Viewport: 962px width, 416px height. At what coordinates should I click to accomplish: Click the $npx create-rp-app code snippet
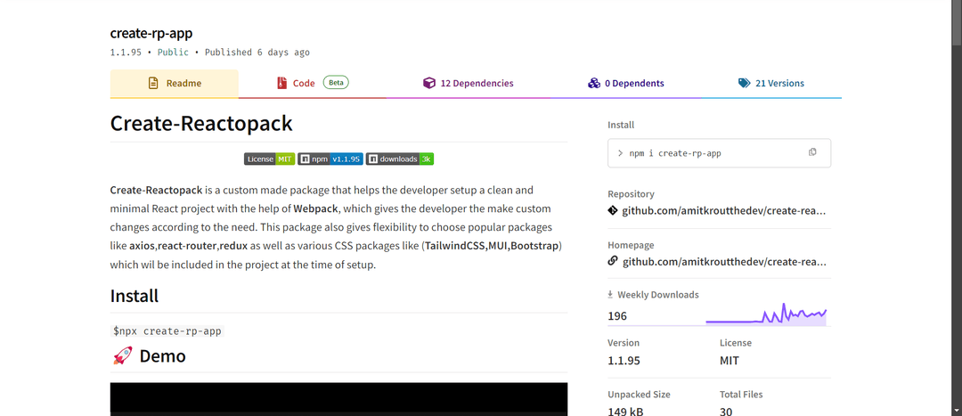click(x=167, y=331)
